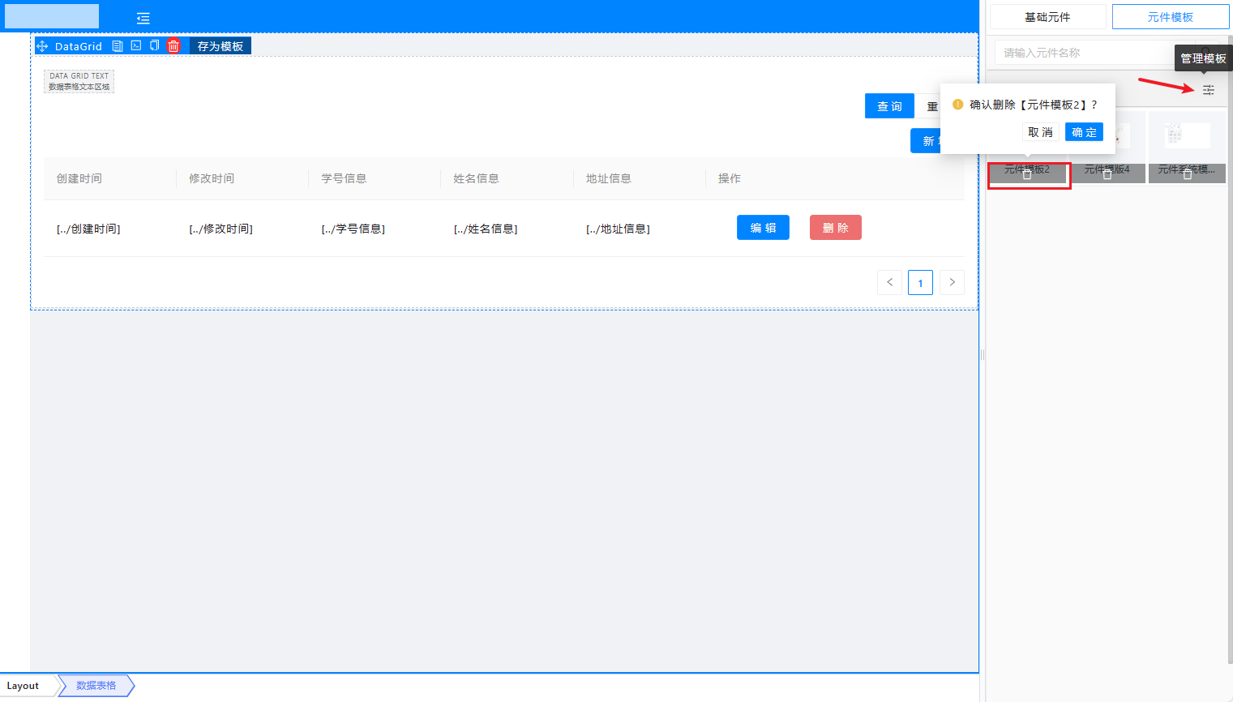
Task: Go to the next page with the right arrow
Action: 952,282
